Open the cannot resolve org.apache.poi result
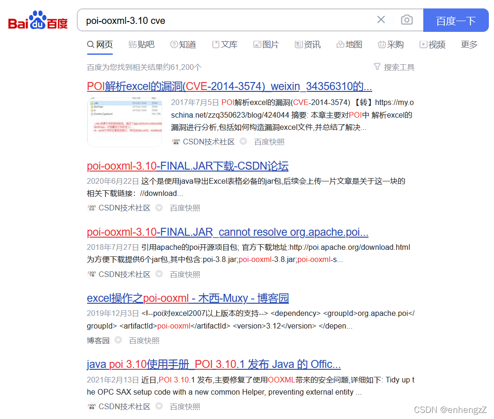Screen dimensions: 494x419 coord(228,232)
